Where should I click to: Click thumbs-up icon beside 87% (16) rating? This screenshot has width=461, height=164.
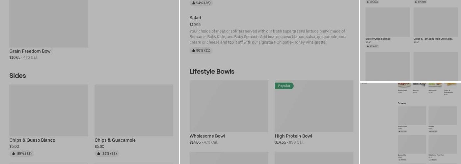416,2
